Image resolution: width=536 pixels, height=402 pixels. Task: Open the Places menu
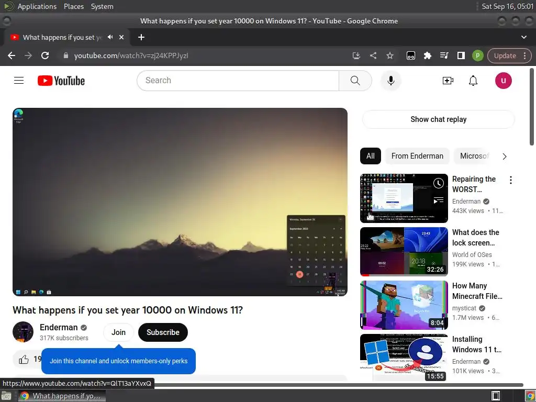coord(73,6)
